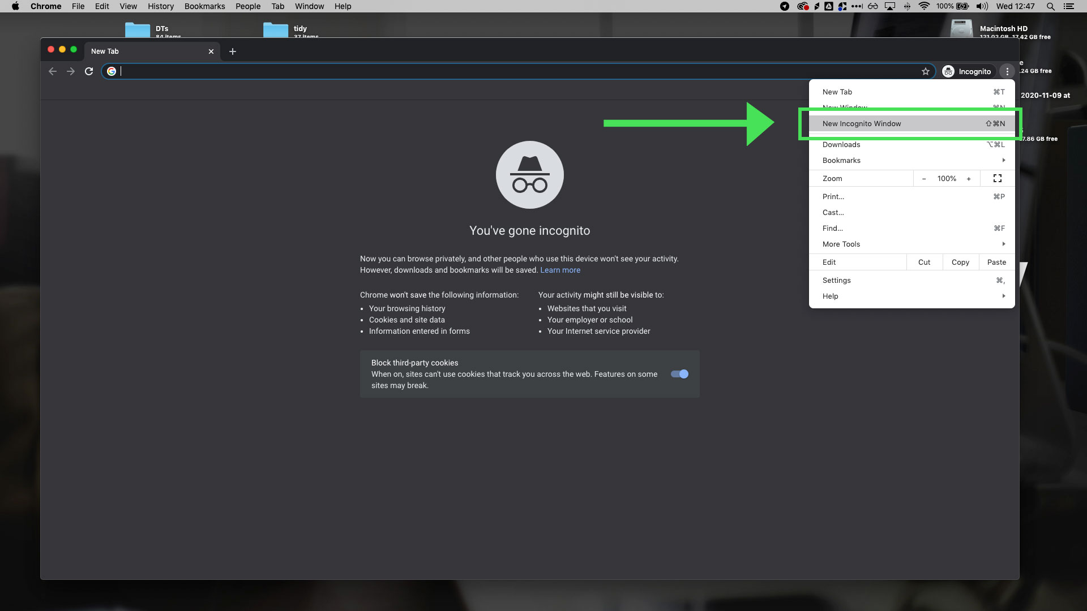This screenshot has width=1087, height=611.
Task: Open the History menu in the menu bar
Action: [x=161, y=6]
